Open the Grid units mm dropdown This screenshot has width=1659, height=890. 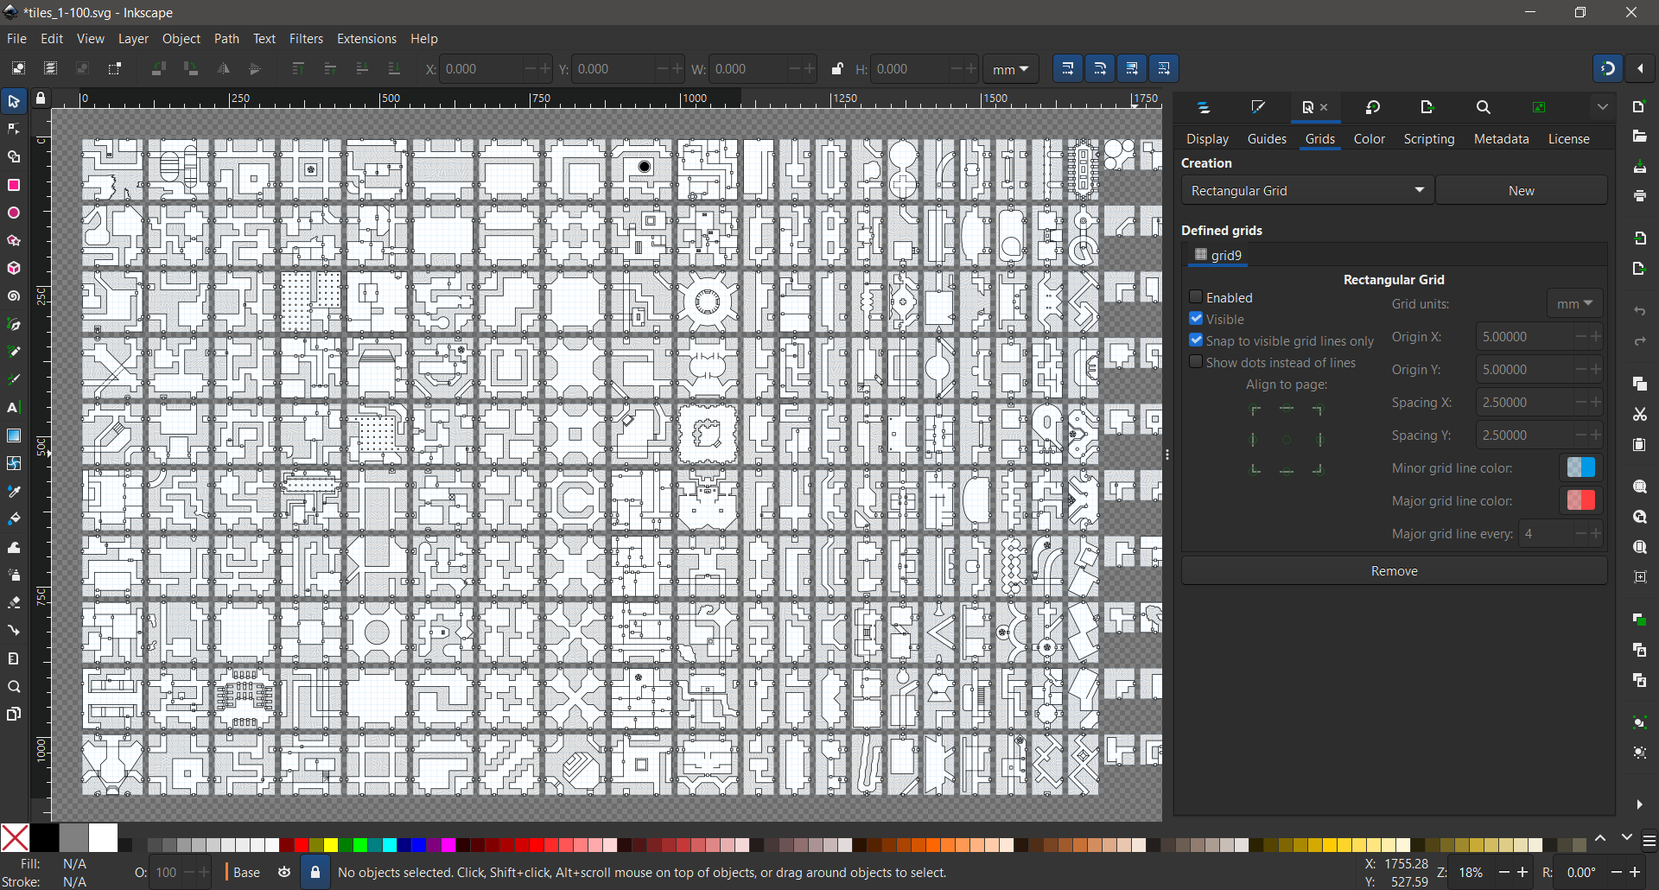click(1574, 304)
